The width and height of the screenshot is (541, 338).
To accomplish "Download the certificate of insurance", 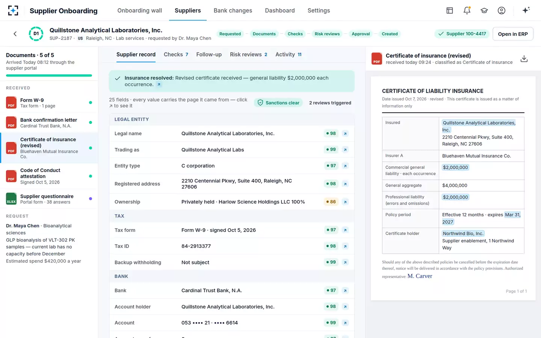I will (524, 59).
